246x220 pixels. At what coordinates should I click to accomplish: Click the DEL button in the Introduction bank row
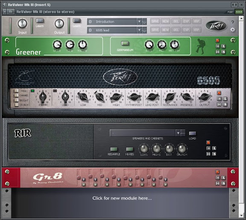point(176,21)
